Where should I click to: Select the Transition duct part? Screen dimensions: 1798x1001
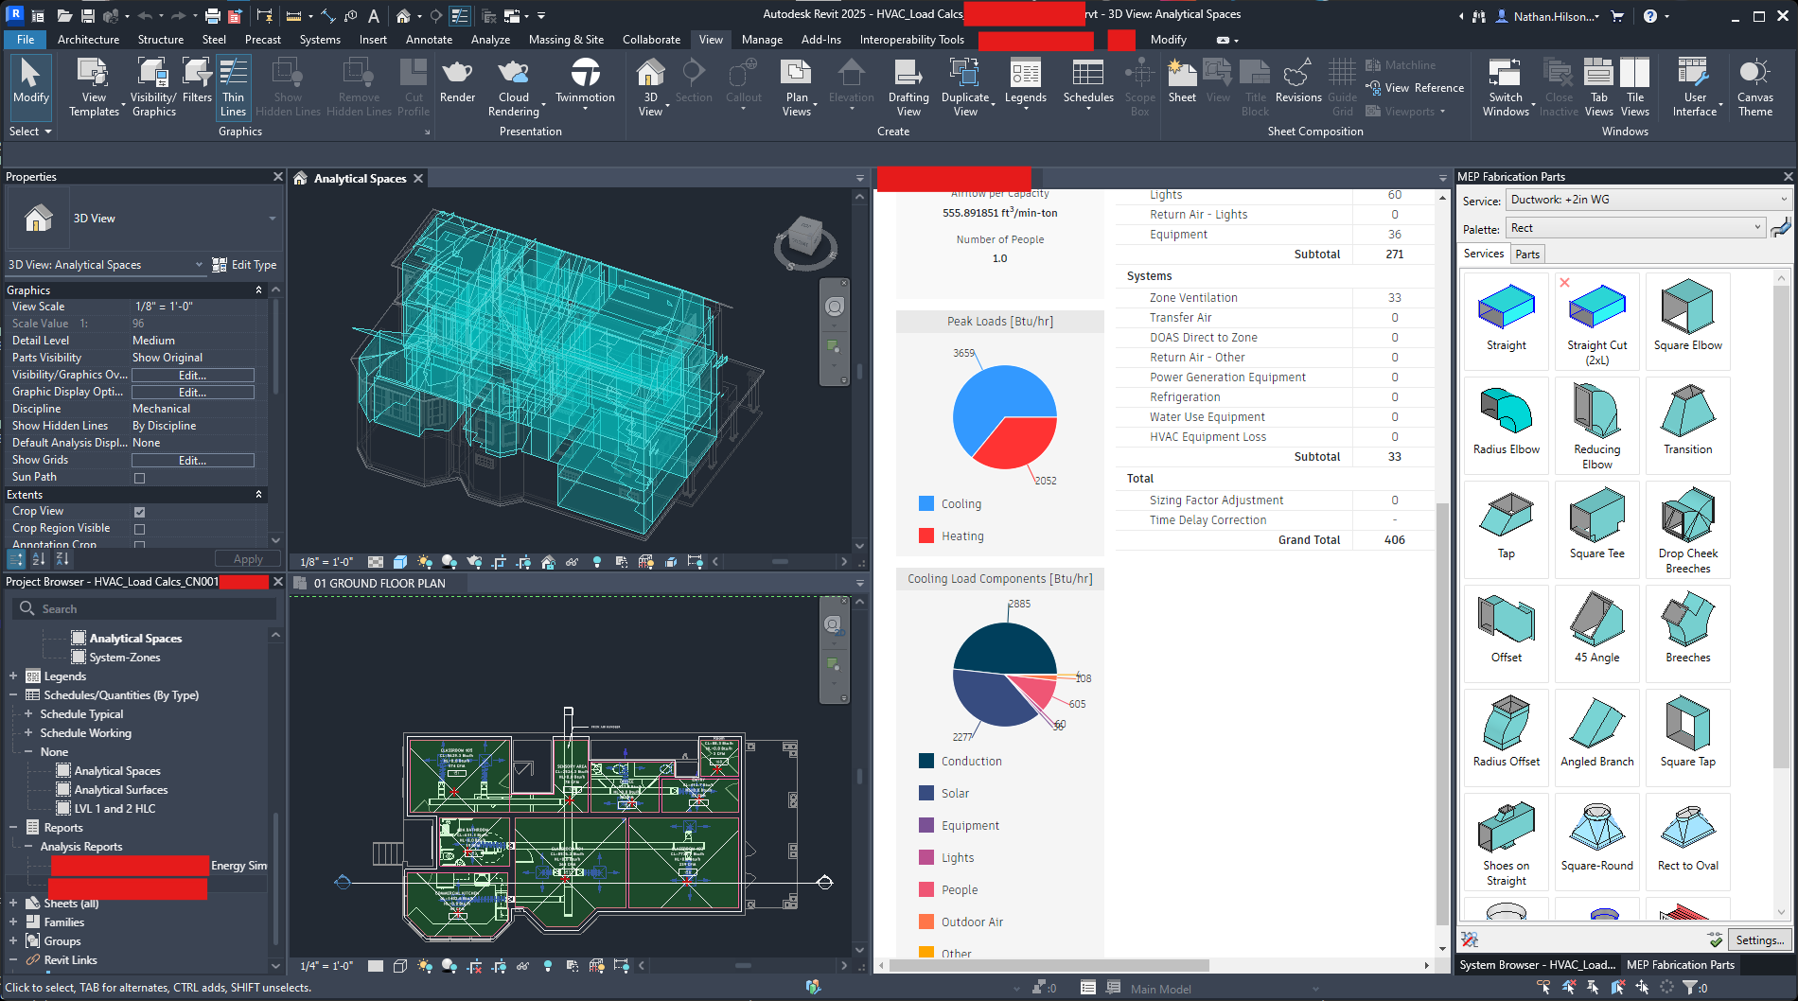pyautogui.click(x=1687, y=413)
